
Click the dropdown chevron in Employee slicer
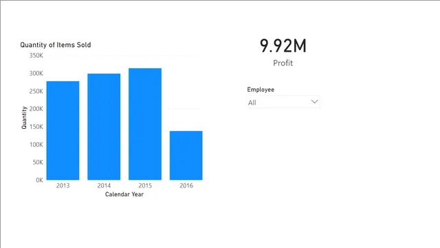[x=314, y=101]
